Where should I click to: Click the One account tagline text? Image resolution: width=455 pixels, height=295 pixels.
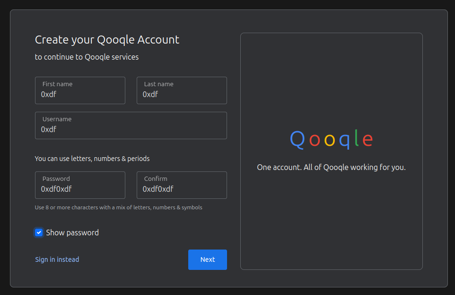(x=332, y=168)
